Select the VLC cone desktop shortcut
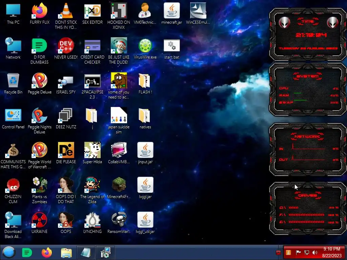This screenshot has width=347, height=260. tap(66, 16)
